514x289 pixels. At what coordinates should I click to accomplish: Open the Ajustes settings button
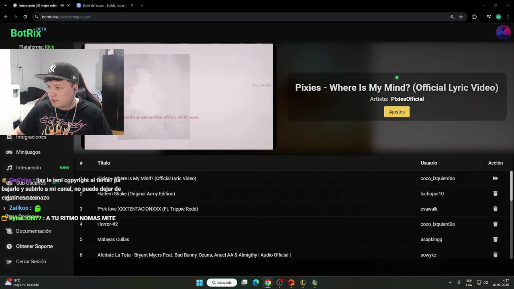click(x=397, y=112)
